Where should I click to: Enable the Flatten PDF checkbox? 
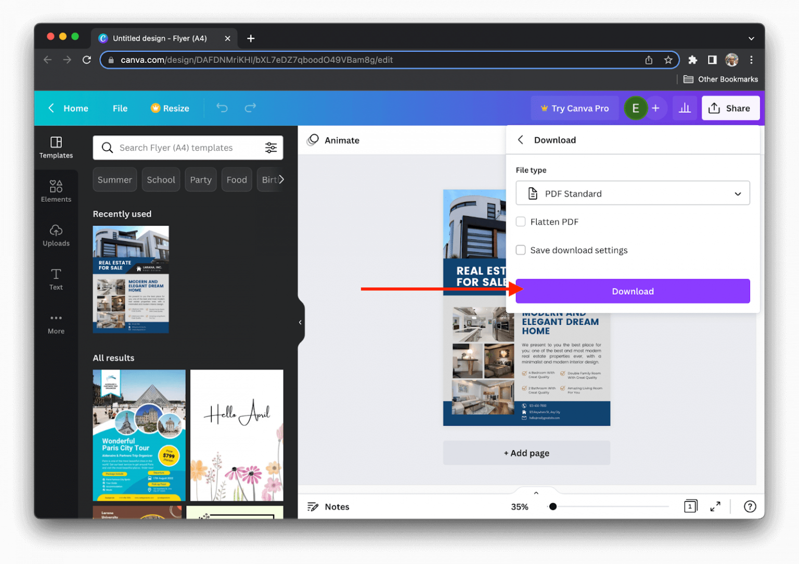coord(521,221)
